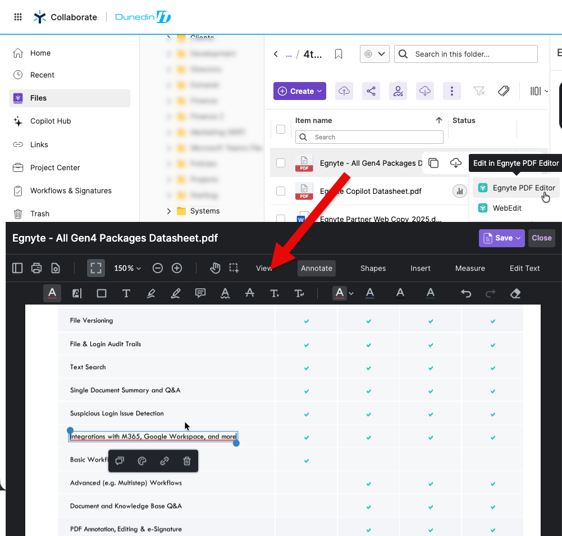
Task: Pick the blue underline color preset
Action: [370, 293]
